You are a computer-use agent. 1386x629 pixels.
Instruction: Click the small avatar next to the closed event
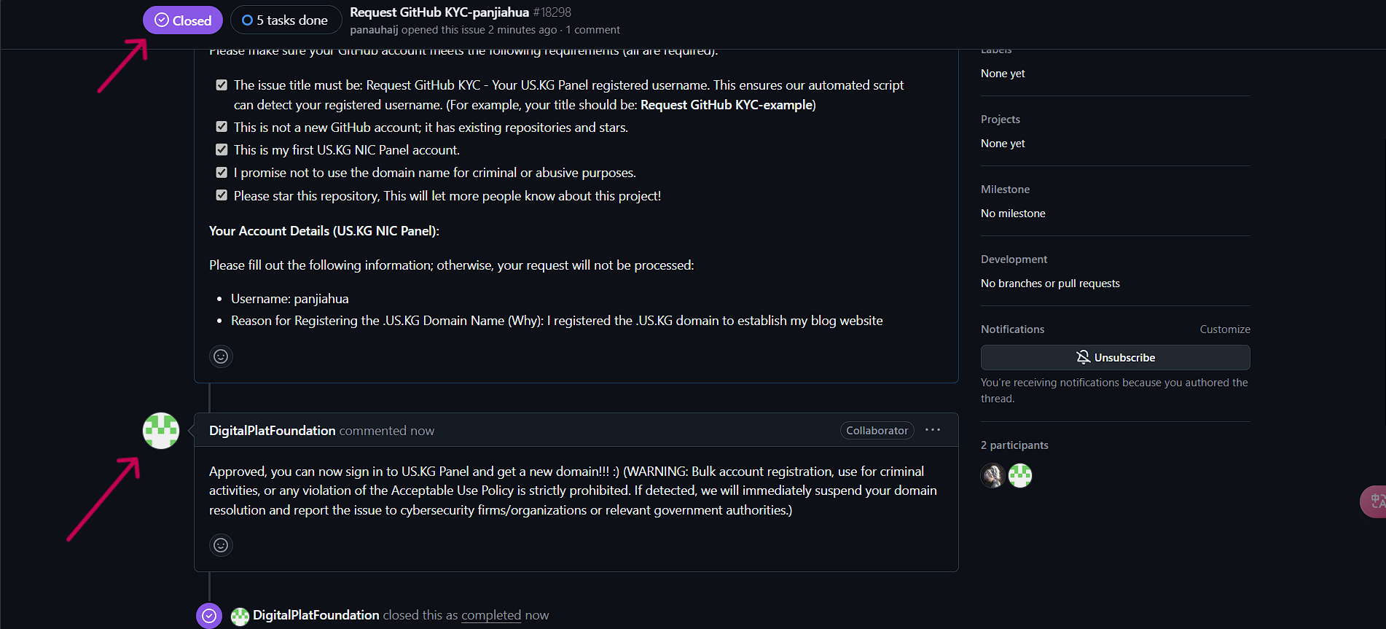pos(240,616)
